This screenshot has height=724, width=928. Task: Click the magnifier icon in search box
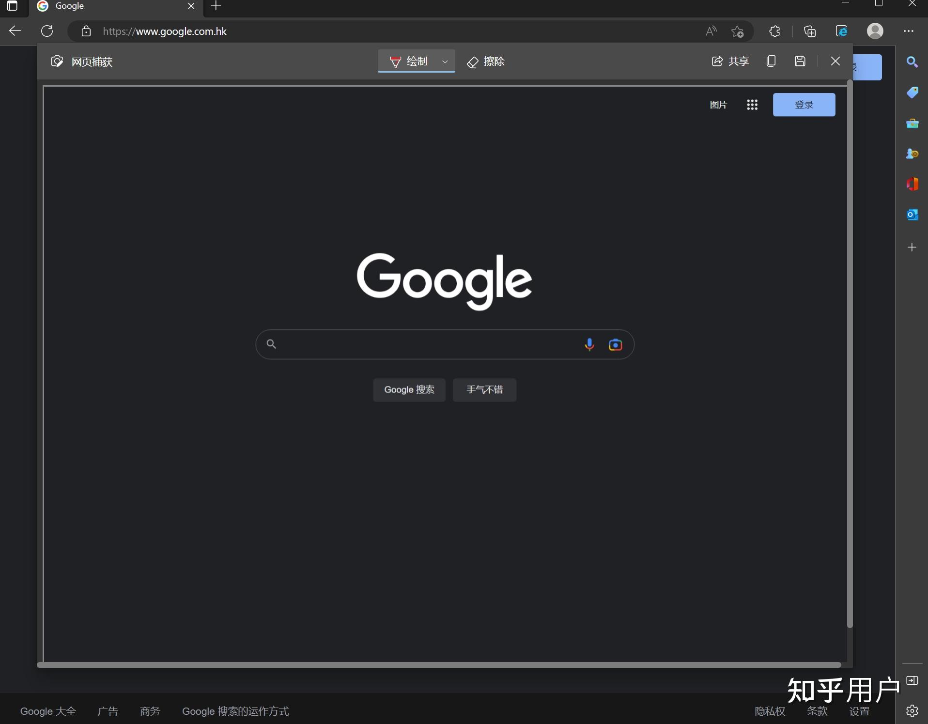coord(271,344)
